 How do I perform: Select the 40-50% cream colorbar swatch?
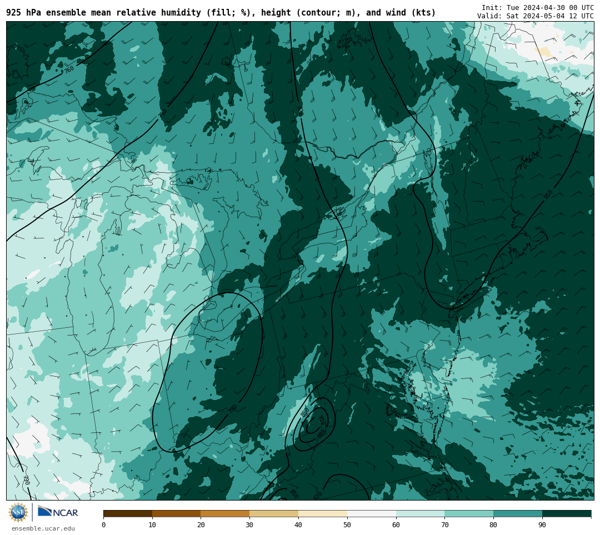click(323, 514)
